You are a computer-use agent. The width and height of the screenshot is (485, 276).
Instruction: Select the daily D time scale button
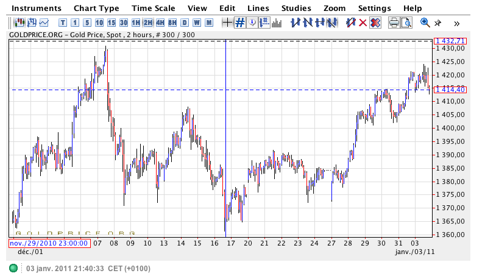[x=185, y=23]
